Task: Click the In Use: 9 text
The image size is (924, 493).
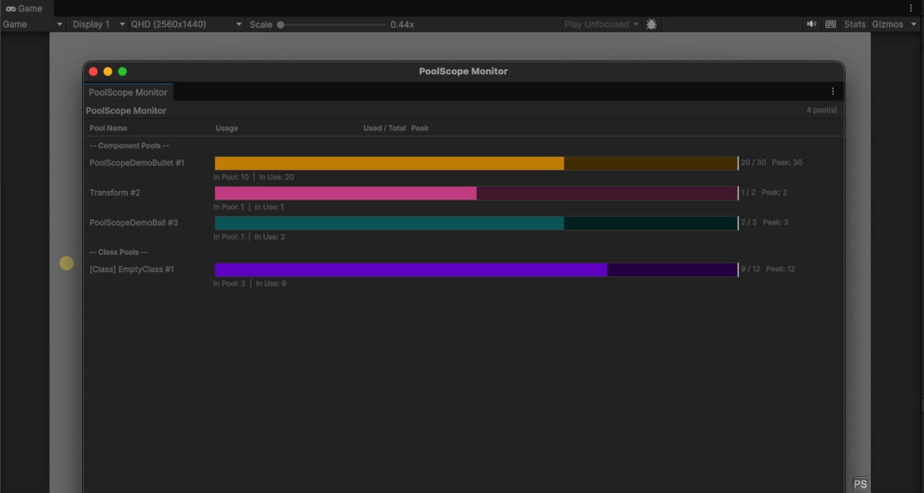Action: tap(273, 283)
